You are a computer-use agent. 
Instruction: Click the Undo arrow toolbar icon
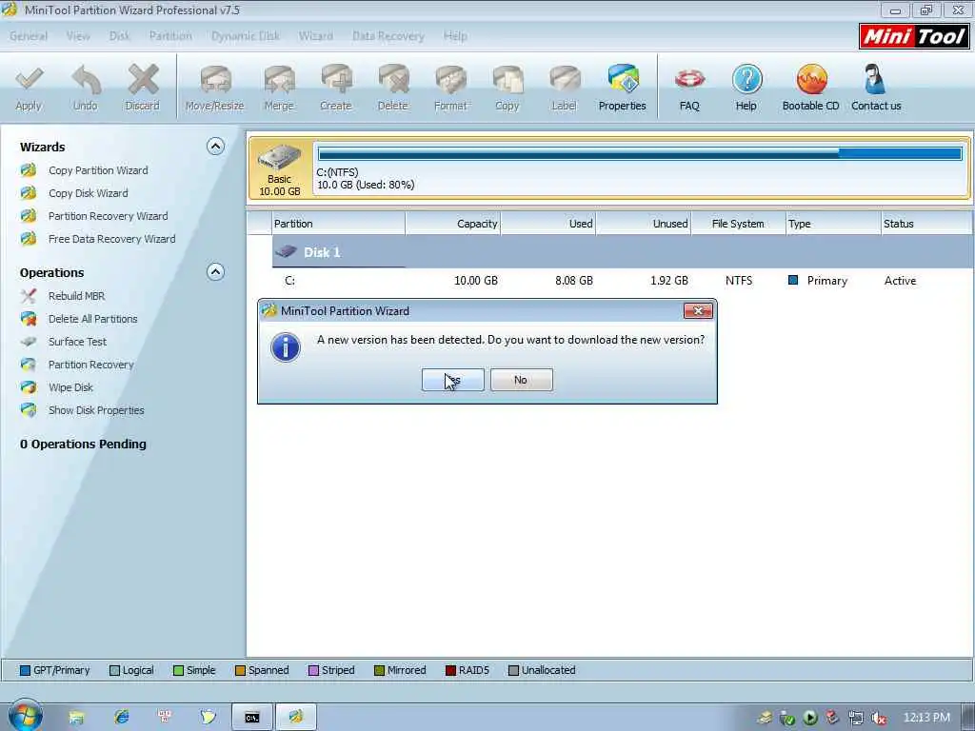[x=85, y=80]
